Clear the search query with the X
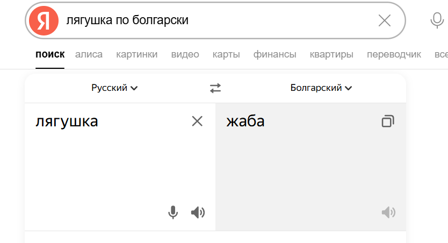This screenshot has height=243, width=448. point(385,21)
